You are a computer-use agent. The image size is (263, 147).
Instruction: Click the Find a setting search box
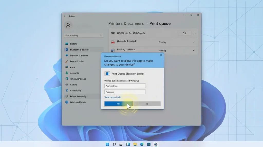point(83,35)
